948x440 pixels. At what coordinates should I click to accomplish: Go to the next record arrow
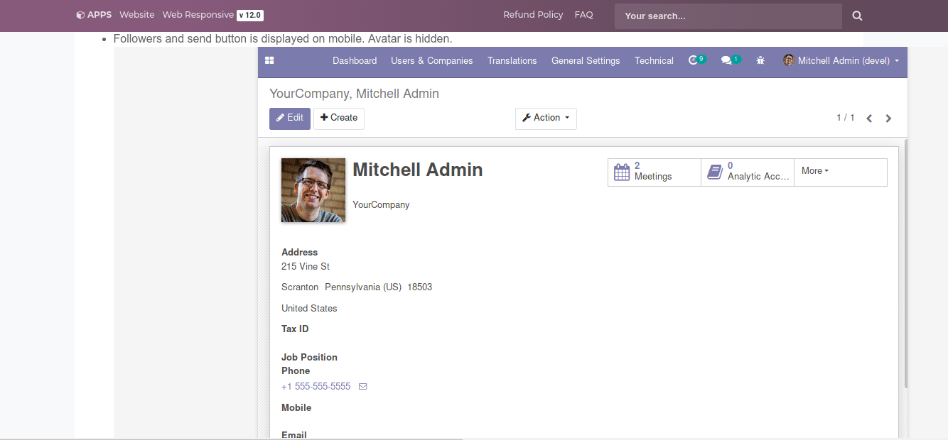tap(888, 119)
